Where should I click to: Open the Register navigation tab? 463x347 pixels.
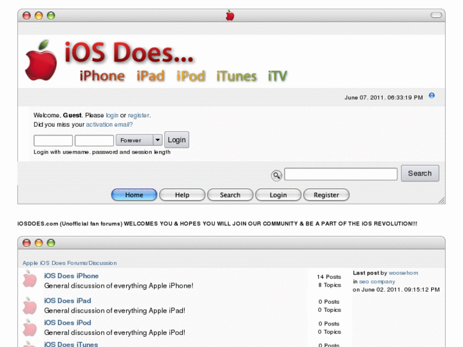tap(326, 195)
